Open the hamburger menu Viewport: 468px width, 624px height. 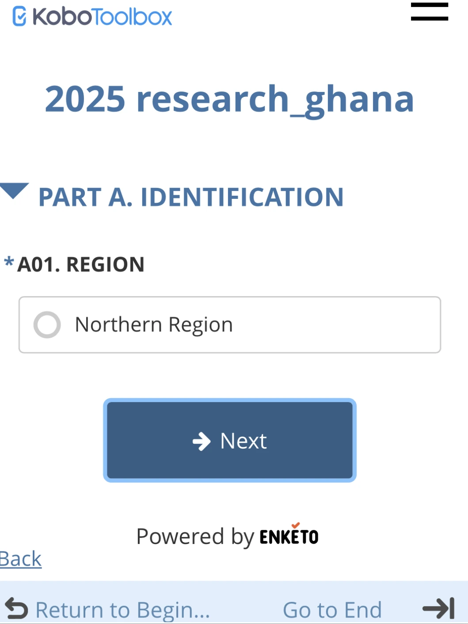click(x=429, y=11)
